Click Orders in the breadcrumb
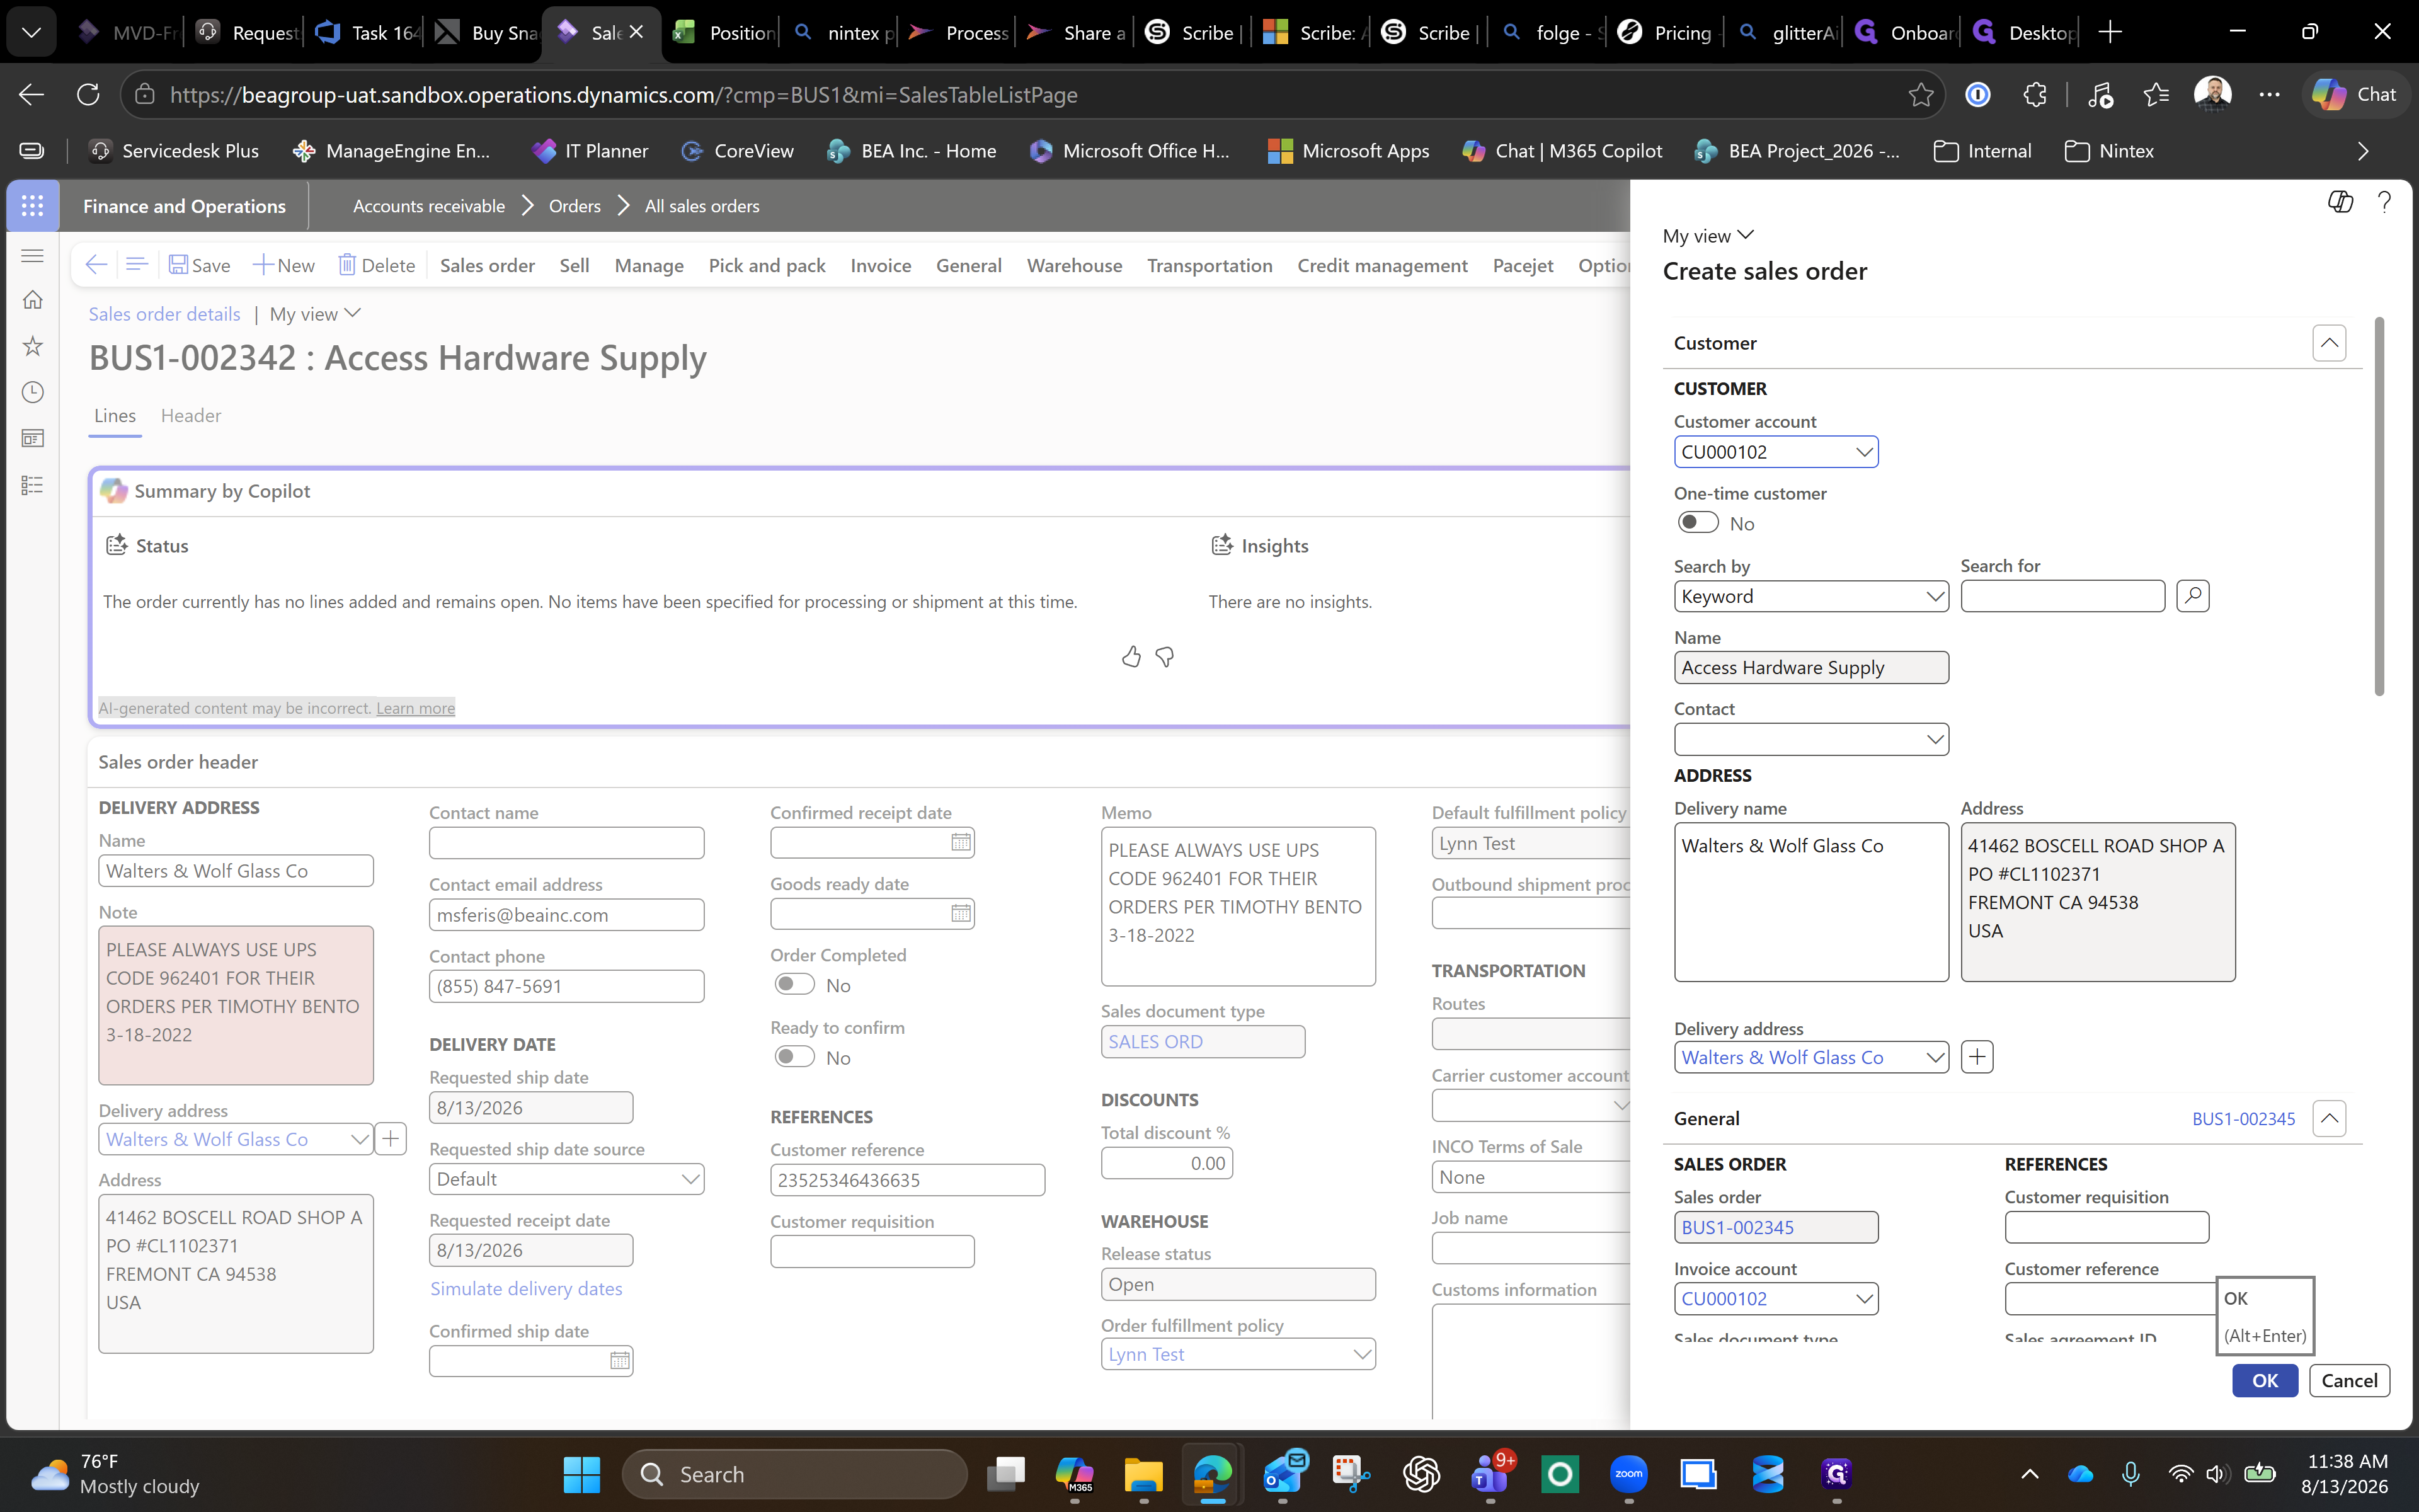The image size is (2419, 1512). 575,206
